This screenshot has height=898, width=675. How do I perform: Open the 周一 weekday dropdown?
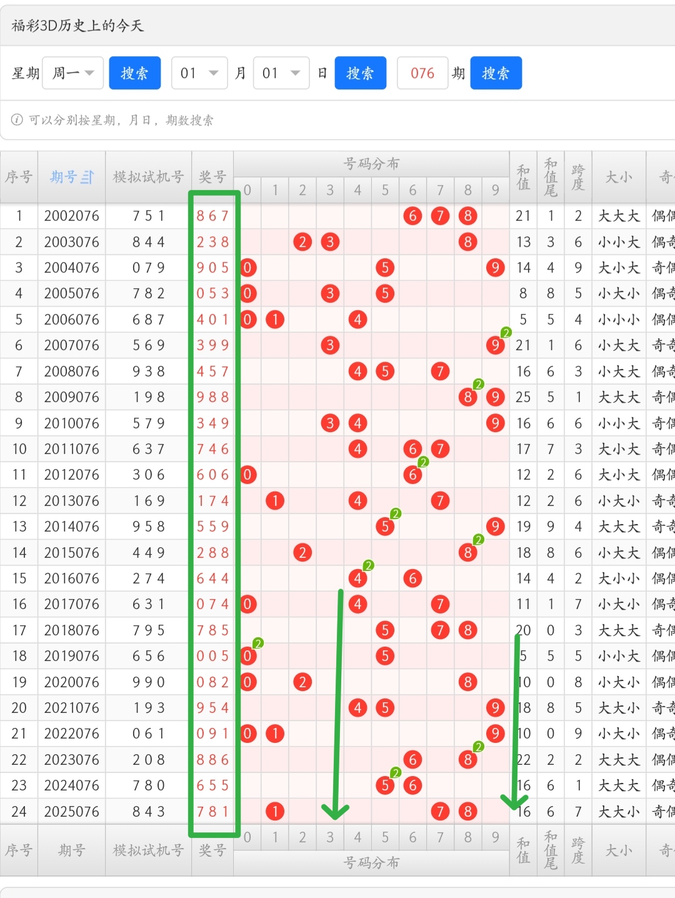coord(72,73)
